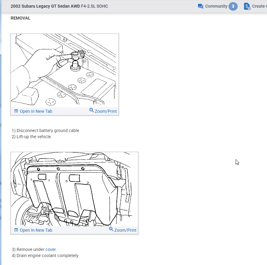Click the Community count badge showing 3
The height and width of the screenshot is (265, 267).
(x=233, y=6)
